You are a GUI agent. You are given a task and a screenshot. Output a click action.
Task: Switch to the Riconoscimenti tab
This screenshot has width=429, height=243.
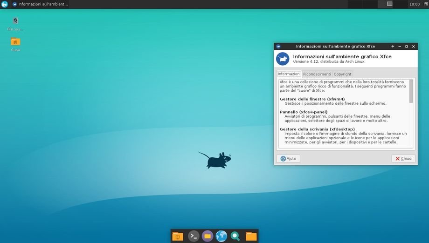click(317, 74)
